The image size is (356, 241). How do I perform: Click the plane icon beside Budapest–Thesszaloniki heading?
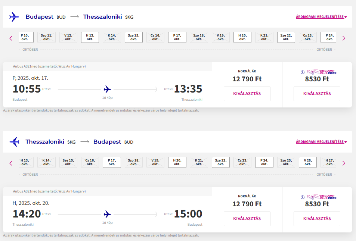[x=14, y=17]
